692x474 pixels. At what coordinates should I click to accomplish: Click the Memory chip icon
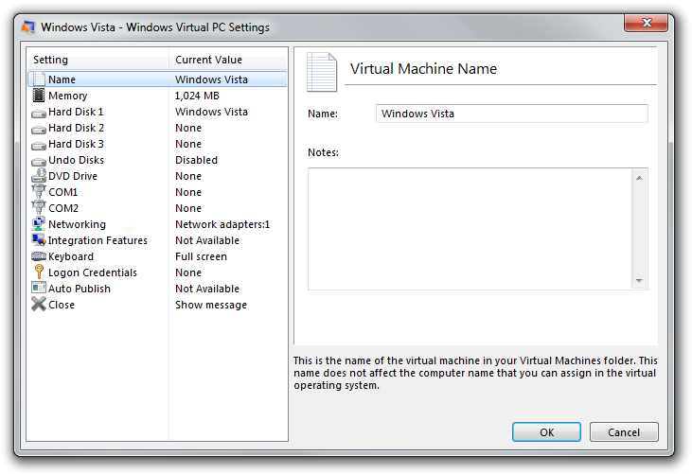pyautogui.click(x=39, y=96)
